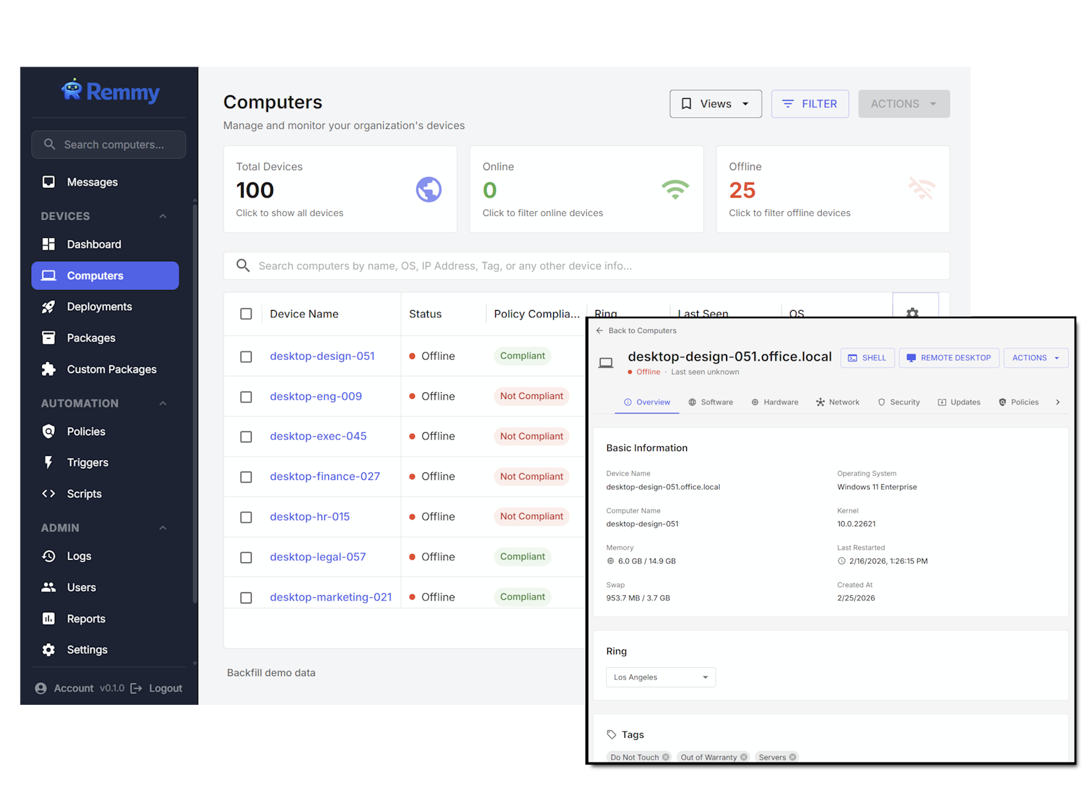
Task: Remove the Do Not Touch tag
Action: (x=666, y=757)
